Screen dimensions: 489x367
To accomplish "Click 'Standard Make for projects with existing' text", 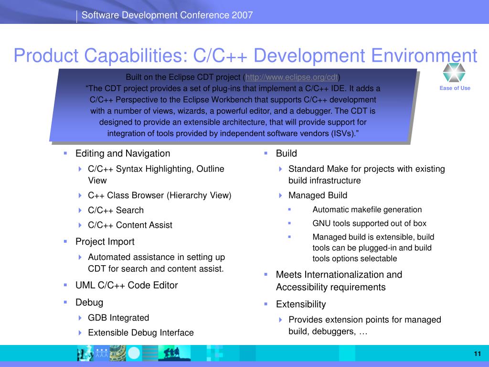I will coord(366,169).
